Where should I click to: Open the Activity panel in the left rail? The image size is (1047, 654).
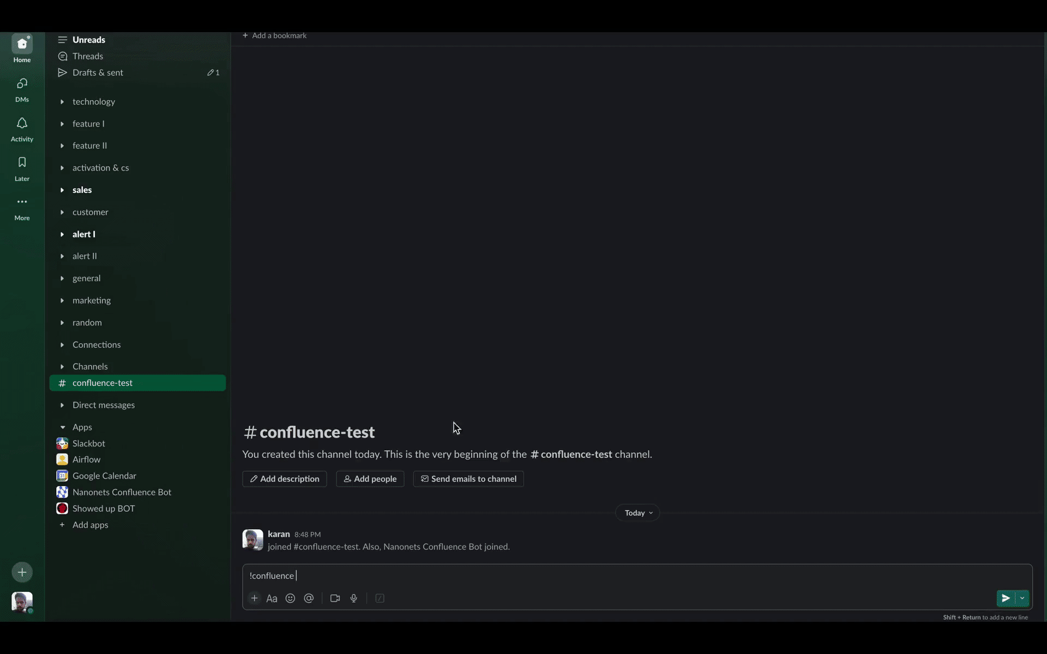[21, 129]
